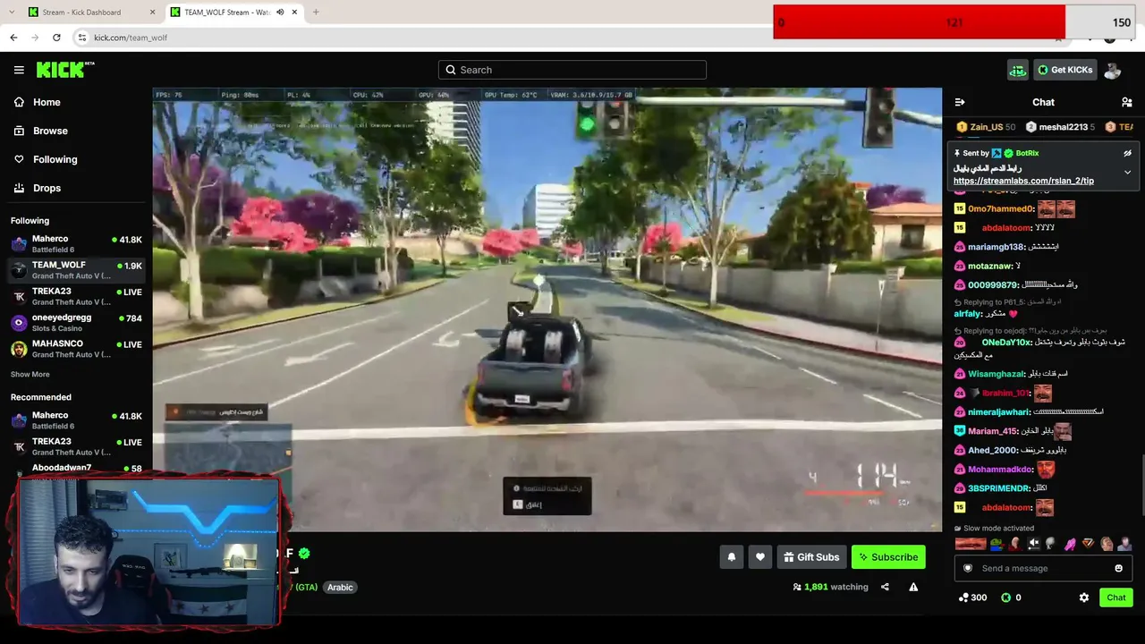This screenshot has width=1145, height=644.
Task: Open a new browser tab
Action: [316, 13]
